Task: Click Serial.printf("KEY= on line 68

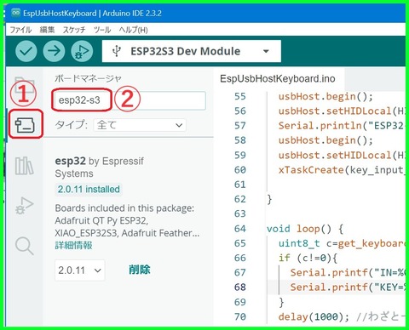Action: click(348, 287)
